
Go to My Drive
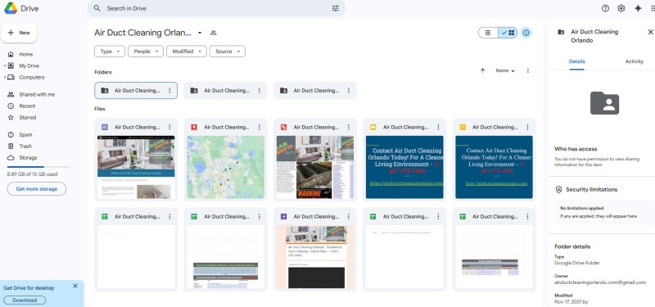[29, 65]
